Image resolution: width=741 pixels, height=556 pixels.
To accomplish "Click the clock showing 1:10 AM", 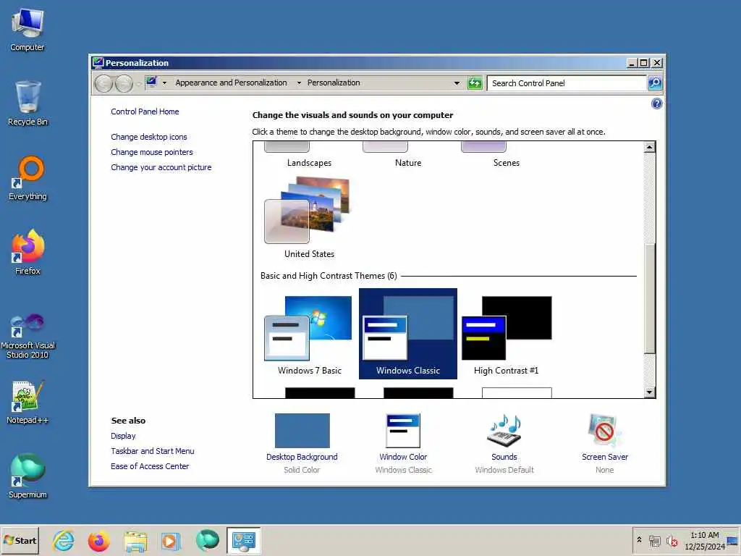I will coord(704,540).
